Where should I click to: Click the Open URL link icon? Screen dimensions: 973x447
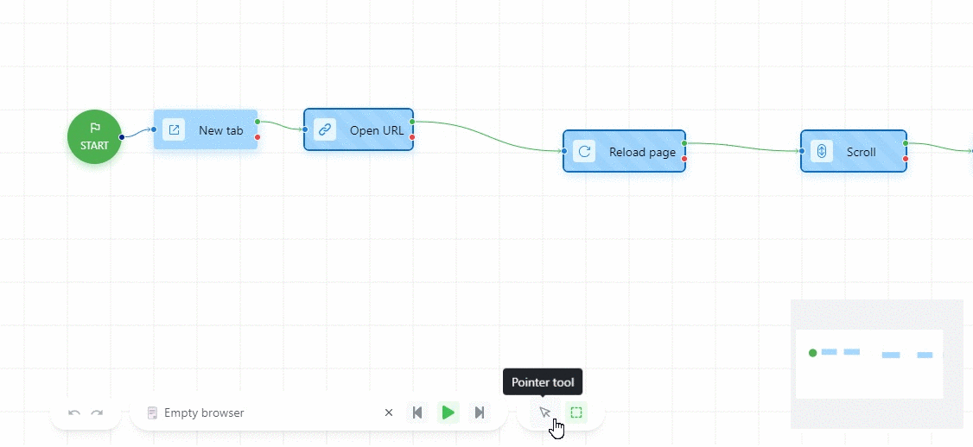[325, 130]
